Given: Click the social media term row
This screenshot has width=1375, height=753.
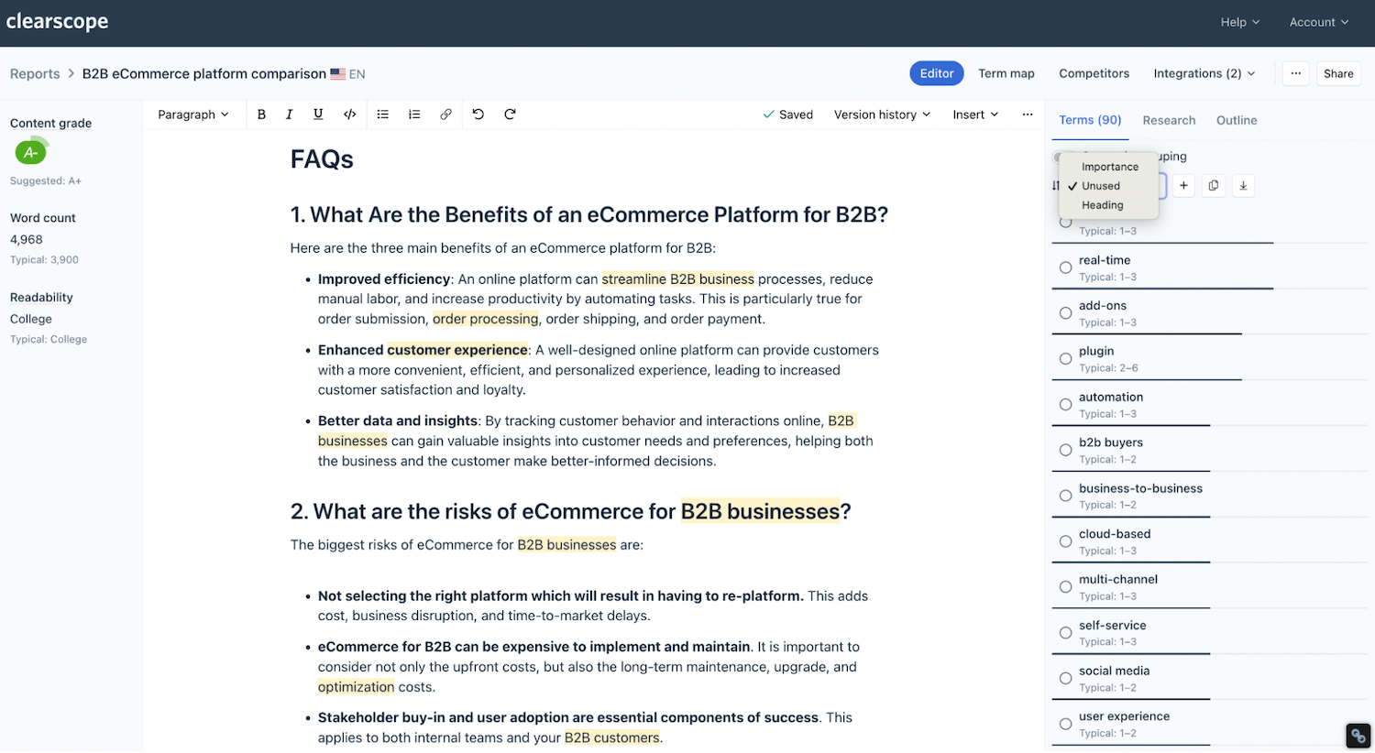Looking at the screenshot, I should tap(1209, 678).
